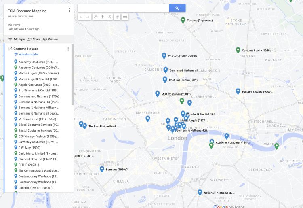Click blue pin south of Clerkenwell label
The width and height of the screenshot is (303, 208).
coord(189,103)
